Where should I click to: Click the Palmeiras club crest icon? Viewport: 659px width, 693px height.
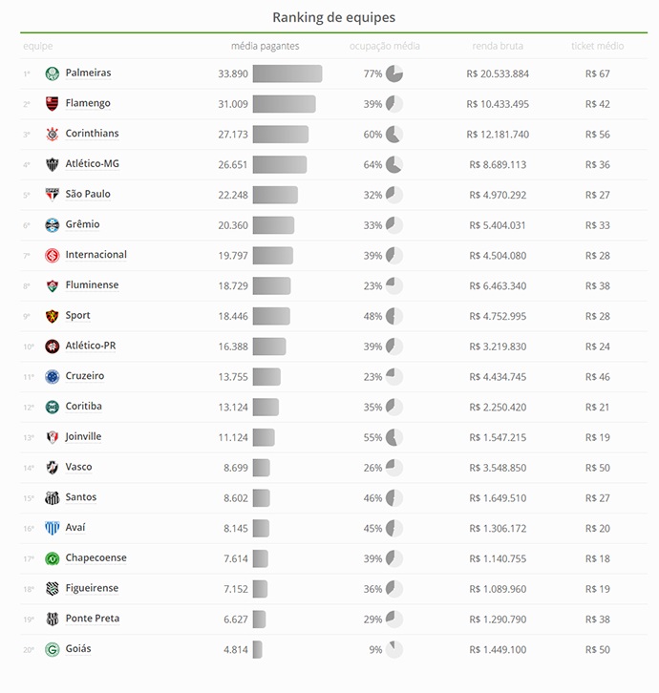tap(53, 73)
